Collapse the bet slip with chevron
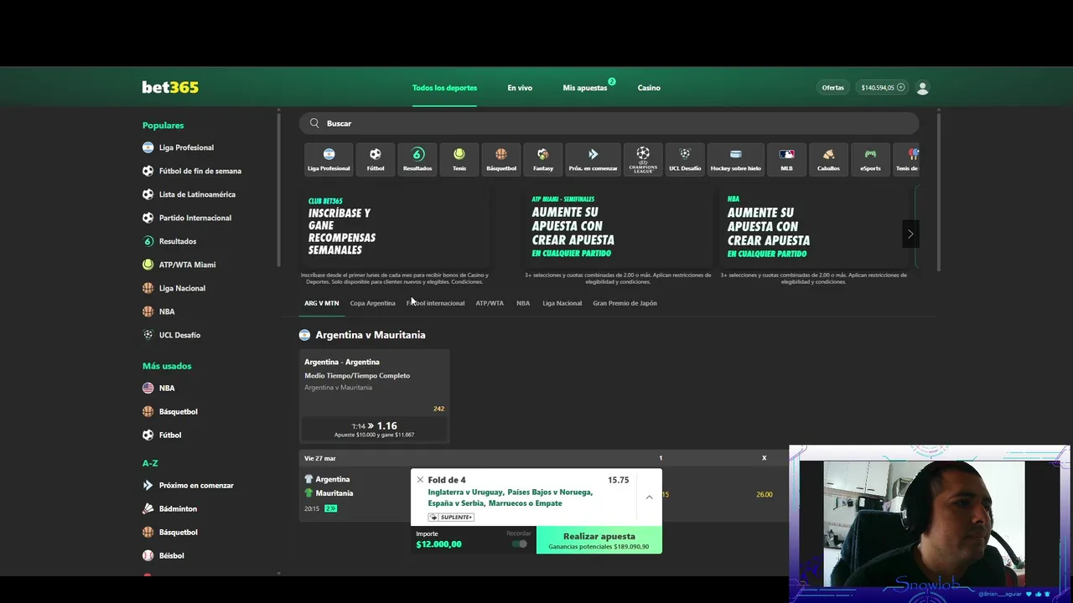 tap(649, 497)
